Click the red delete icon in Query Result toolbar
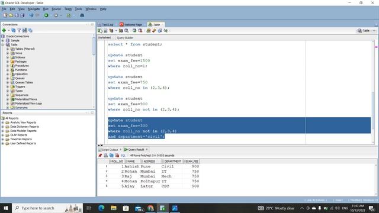The width and height of the screenshot is (379, 213). 117,155
